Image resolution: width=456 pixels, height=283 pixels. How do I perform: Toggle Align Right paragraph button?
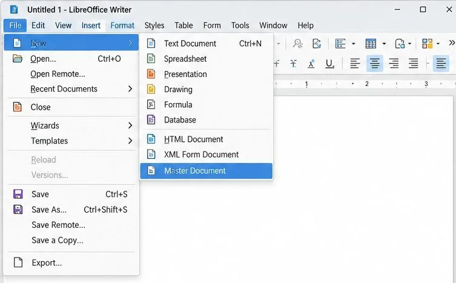[x=394, y=63]
